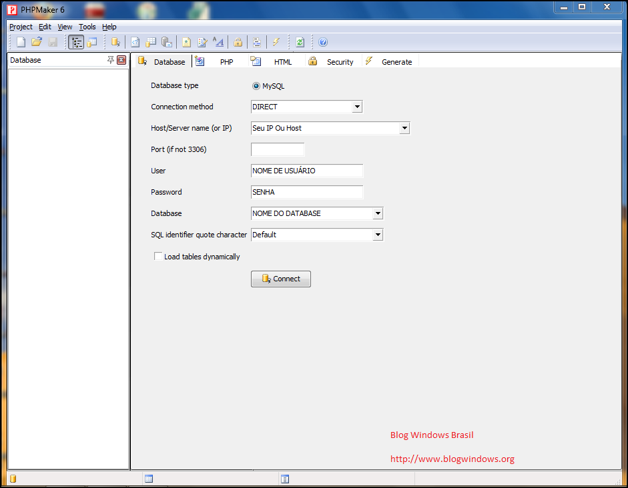Click the PHPMaker logo in the title bar
Screen dimensions: 628x488
pos(12,9)
